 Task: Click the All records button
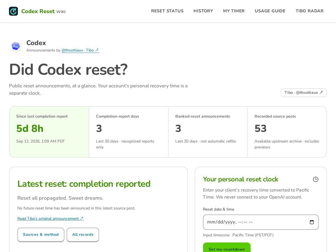[x=83, y=235]
